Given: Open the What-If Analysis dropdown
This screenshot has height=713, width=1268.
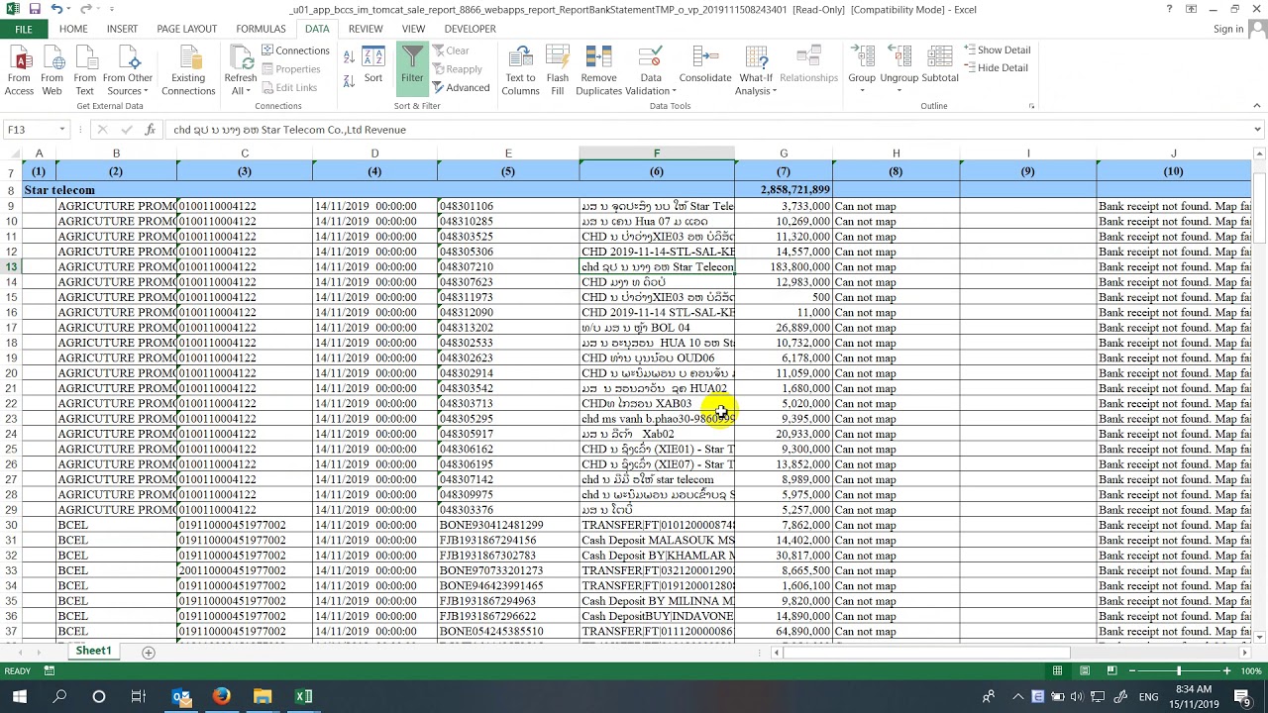Looking at the screenshot, I should 756,70.
